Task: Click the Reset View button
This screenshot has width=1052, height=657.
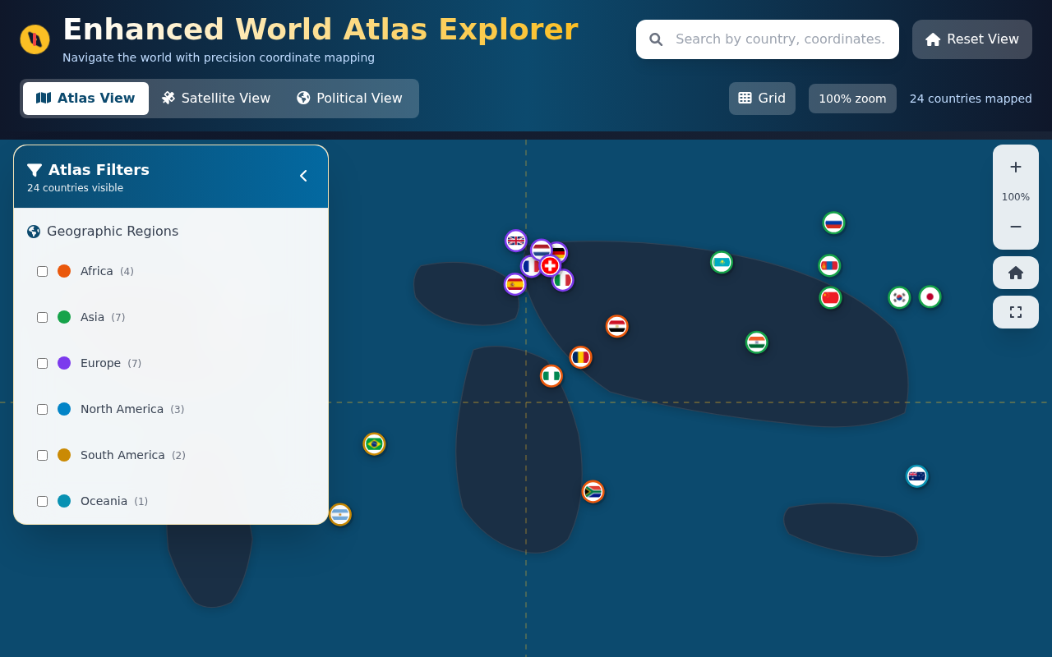Action: [972, 39]
